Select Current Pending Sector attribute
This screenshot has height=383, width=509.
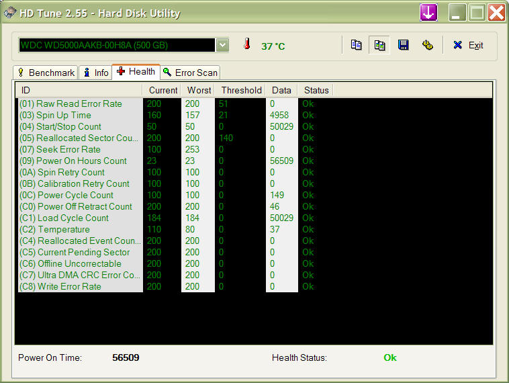[x=75, y=252]
